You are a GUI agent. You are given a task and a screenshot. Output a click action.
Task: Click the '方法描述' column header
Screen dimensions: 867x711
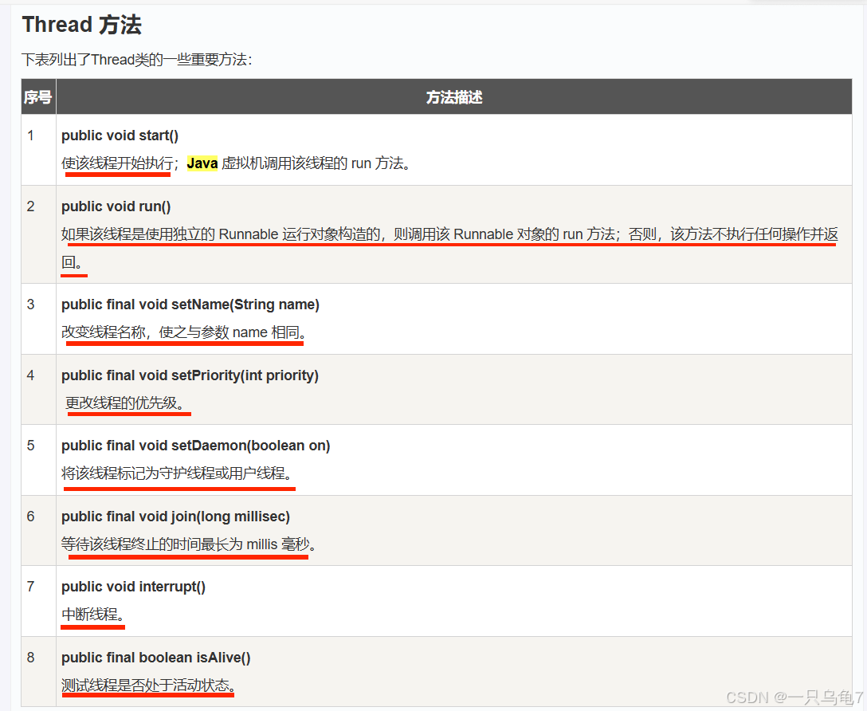(454, 96)
